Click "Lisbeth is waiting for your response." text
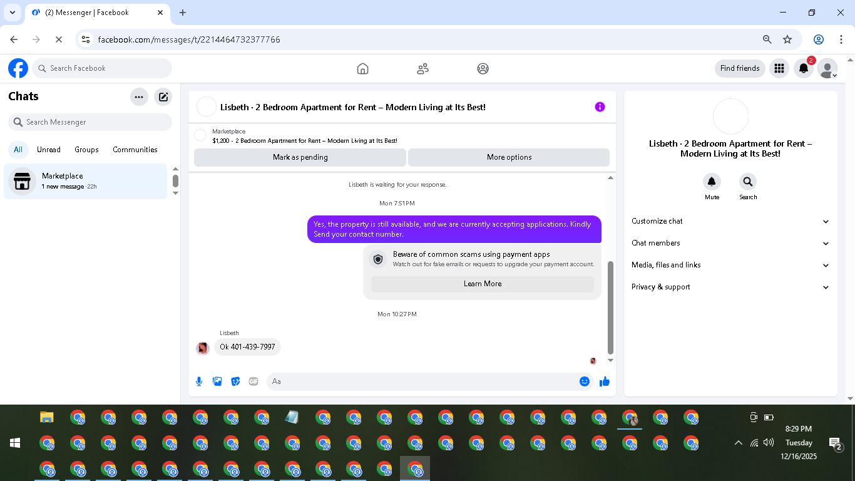 [397, 185]
